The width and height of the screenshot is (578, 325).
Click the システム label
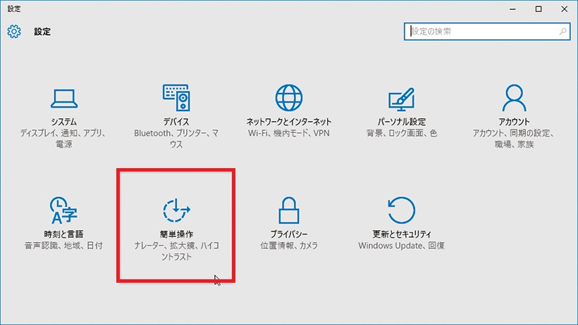tap(64, 122)
